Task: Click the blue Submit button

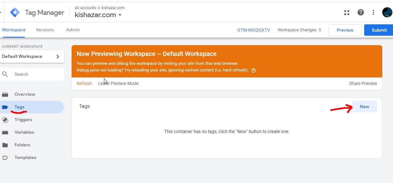Action: click(x=379, y=30)
